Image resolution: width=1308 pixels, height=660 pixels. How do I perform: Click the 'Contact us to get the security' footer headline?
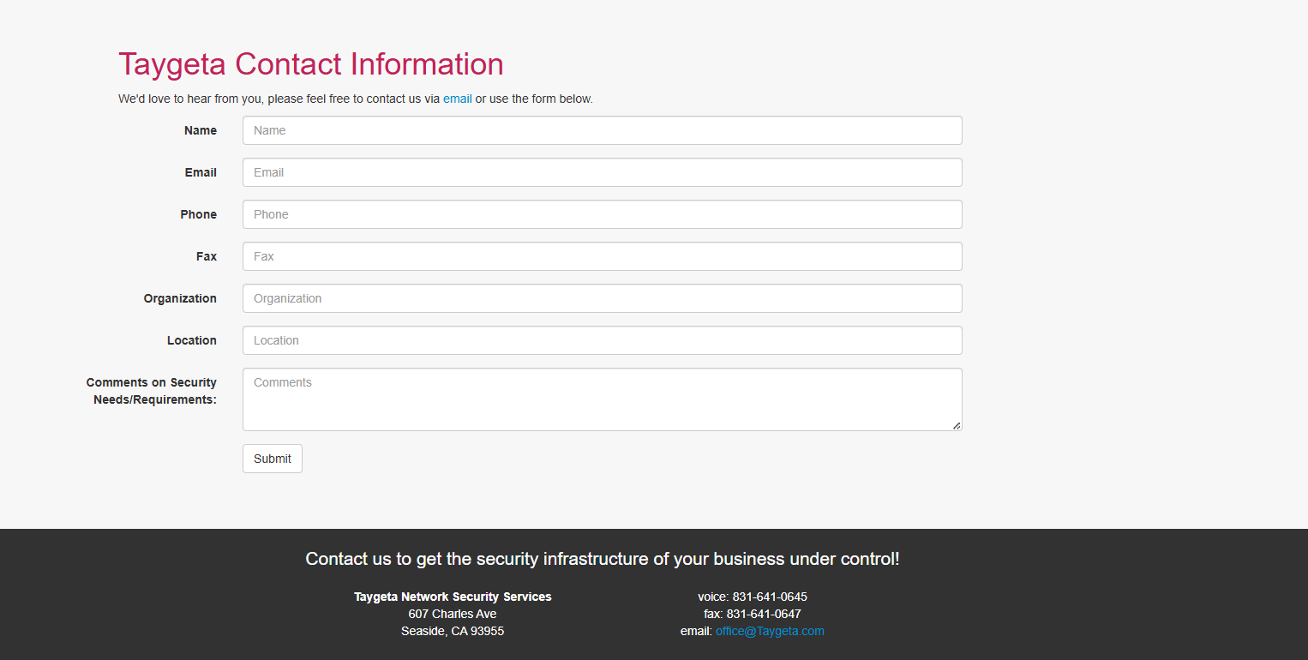click(603, 559)
